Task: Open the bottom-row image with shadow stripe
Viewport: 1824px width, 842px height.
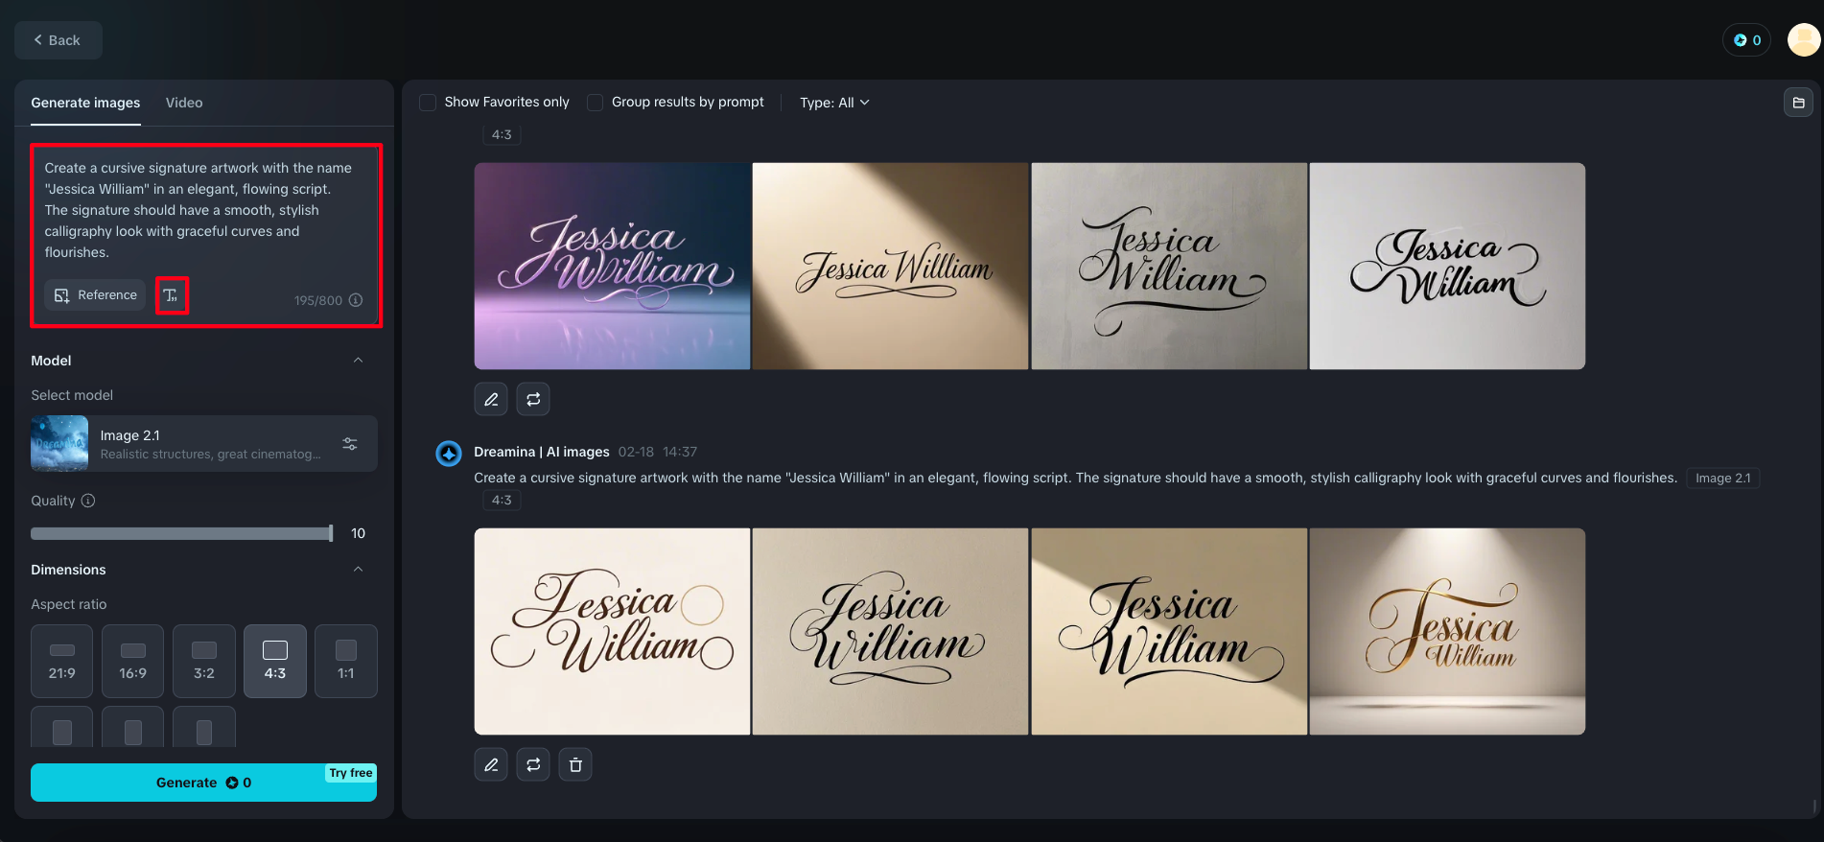Action: click(1169, 631)
